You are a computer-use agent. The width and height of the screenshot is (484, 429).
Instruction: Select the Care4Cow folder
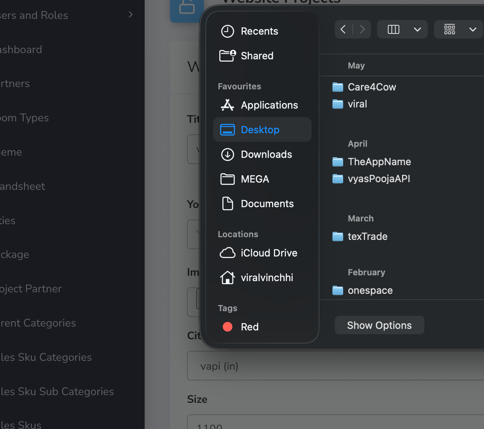click(371, 87)
